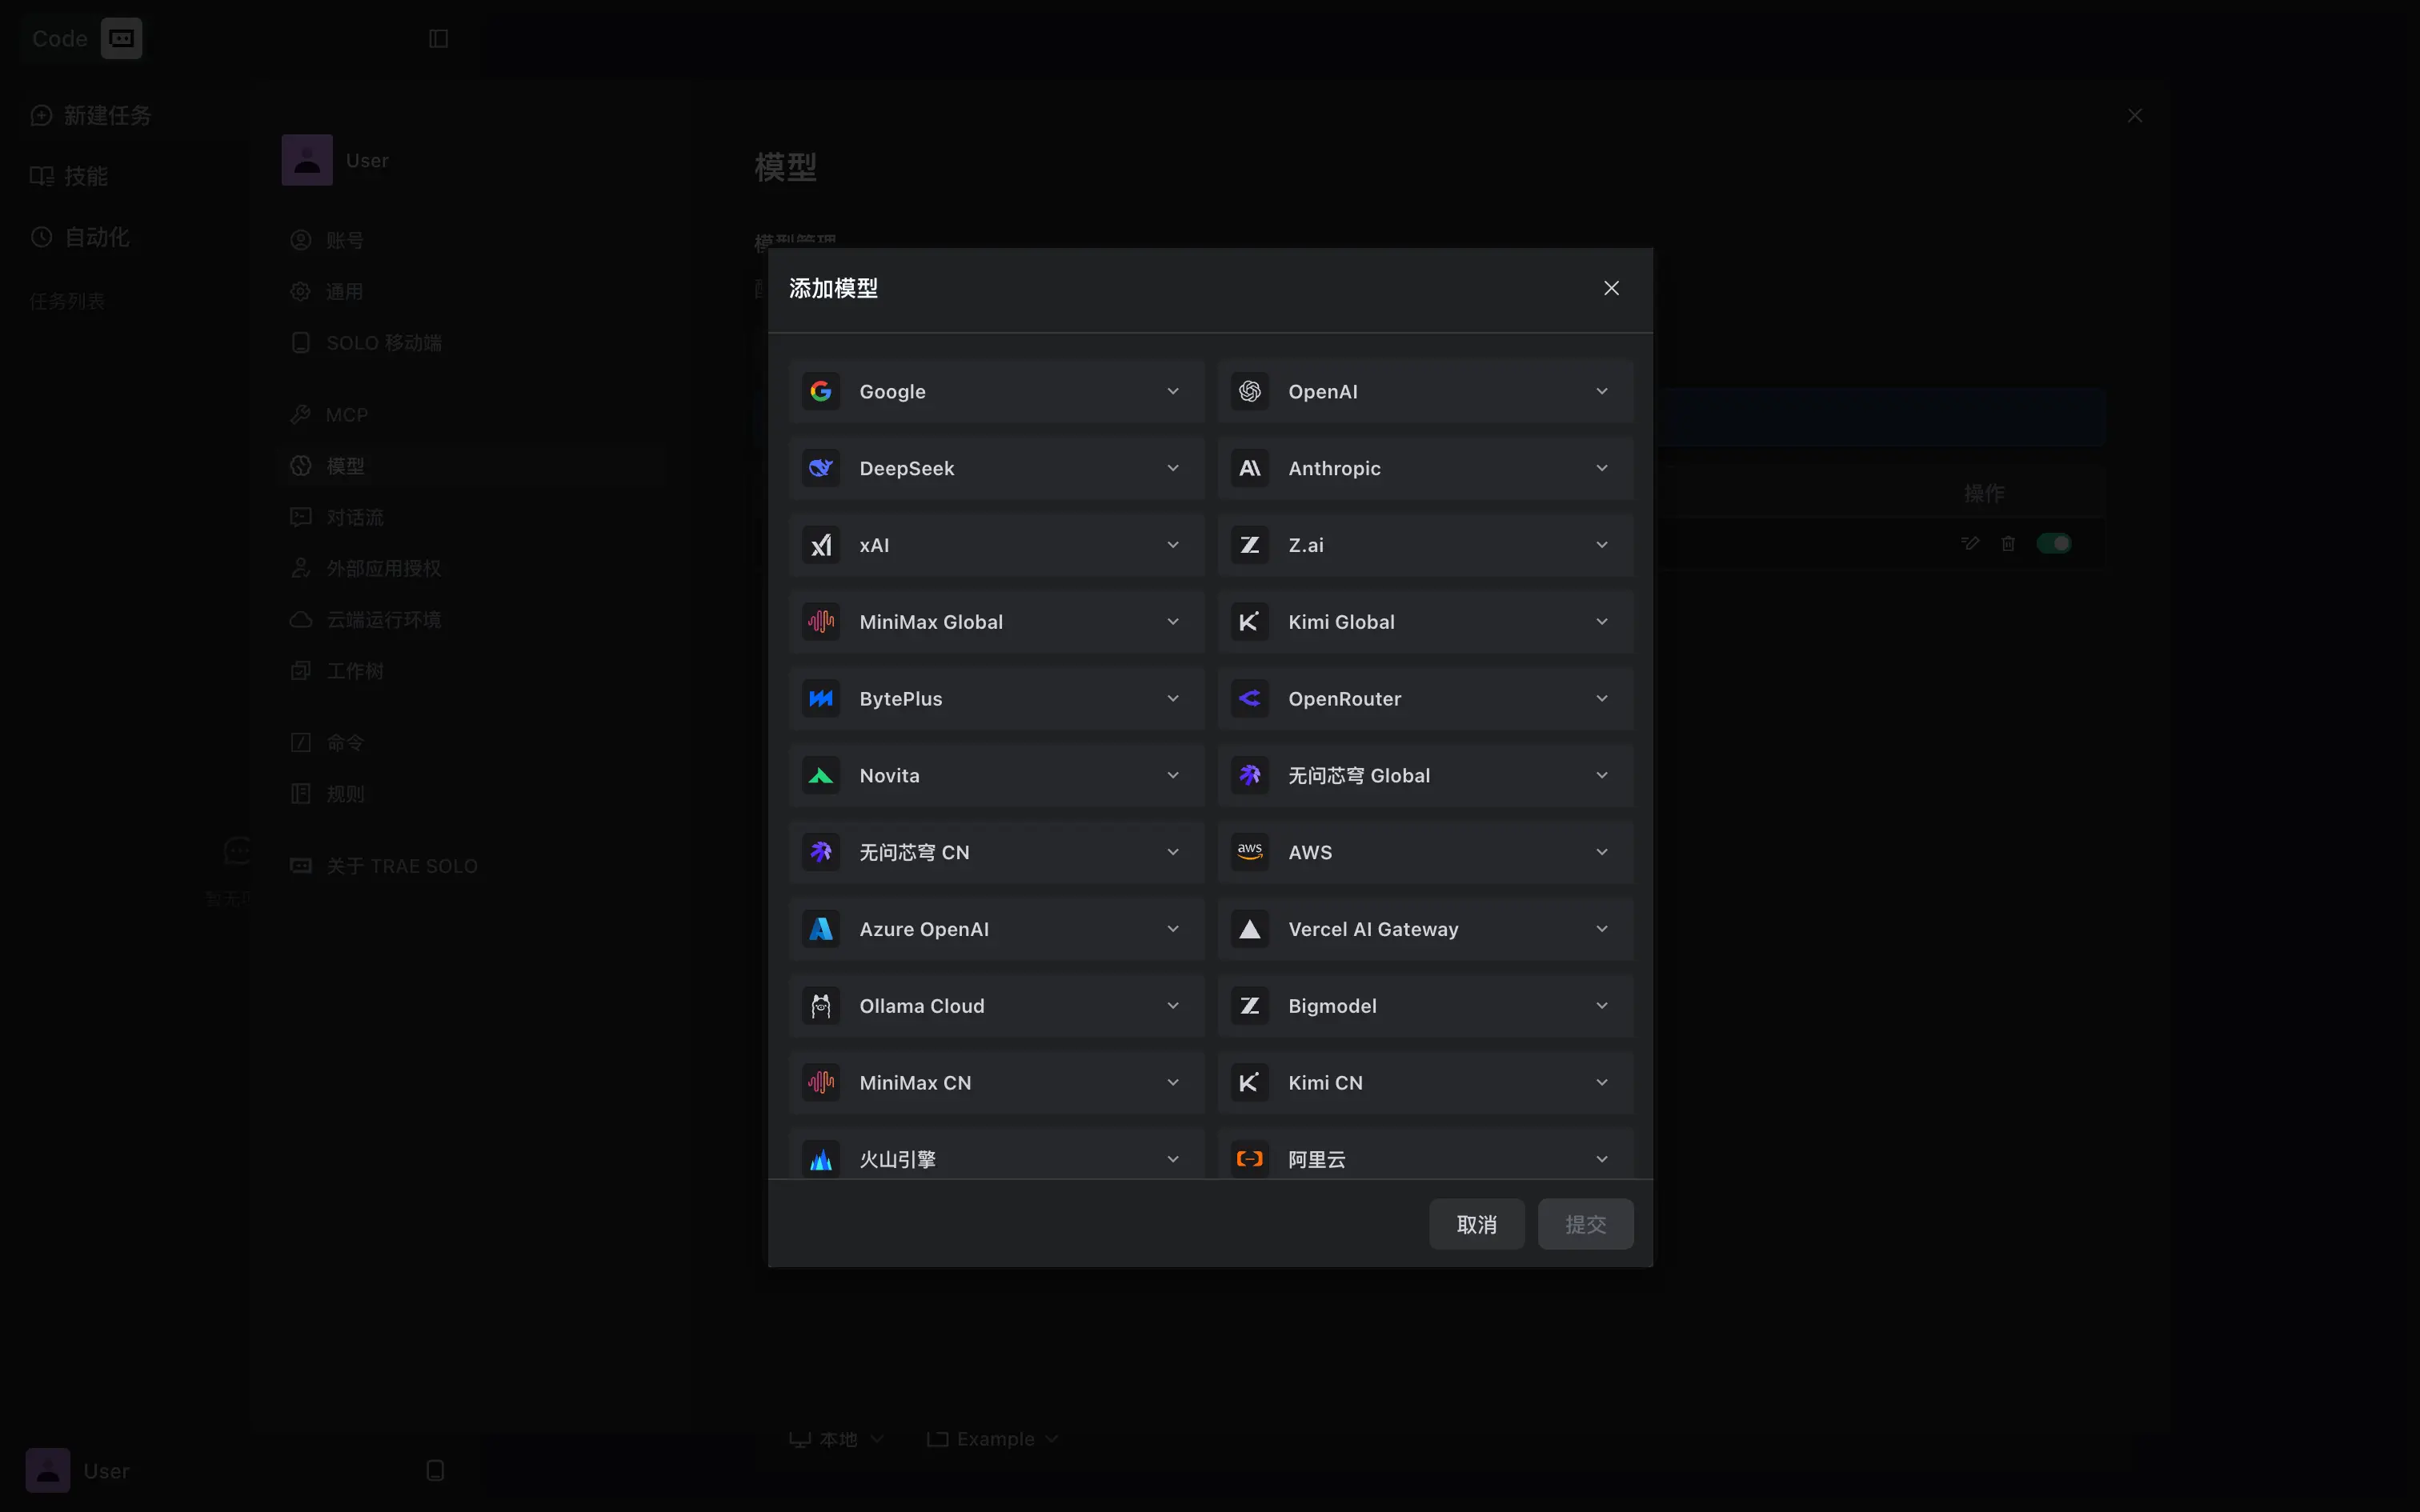This screenshot has width=2420, height=1512.
Task: Open 规则 in the background settings sidebar
Action: [472, 794]
